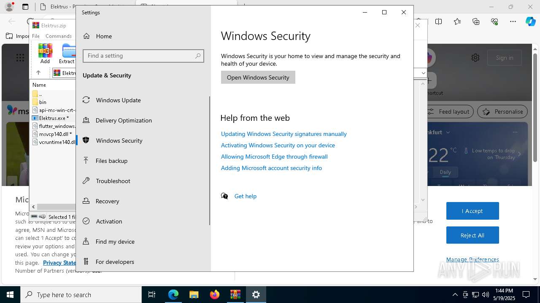Image resolution: width=540 pixels, height=303 pixels.
Task: Open Activating Windows Security on your device link
Action: 278,145
